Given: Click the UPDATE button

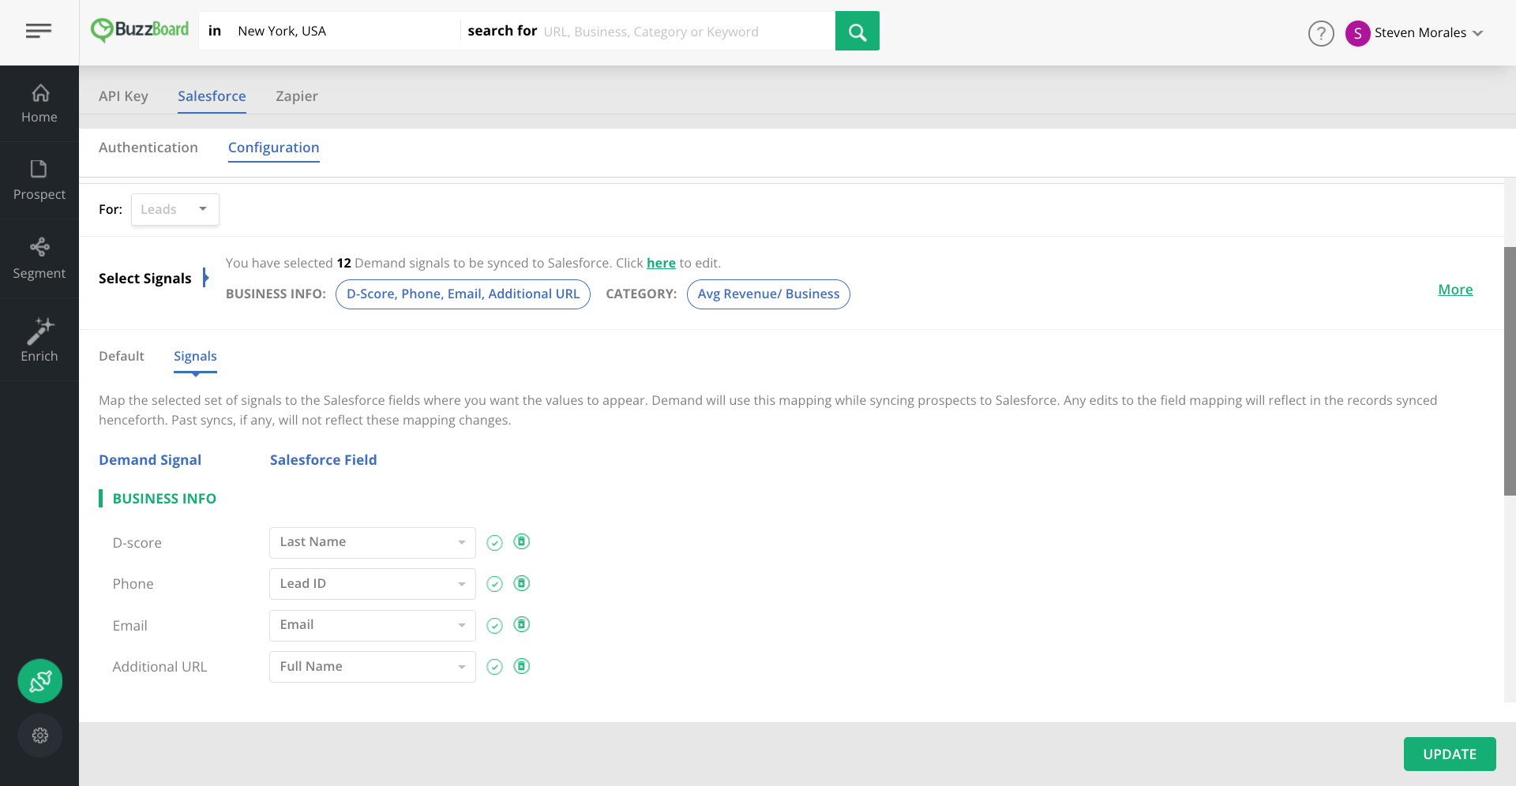Looking at the screenshot, I should click(1450, 754).
